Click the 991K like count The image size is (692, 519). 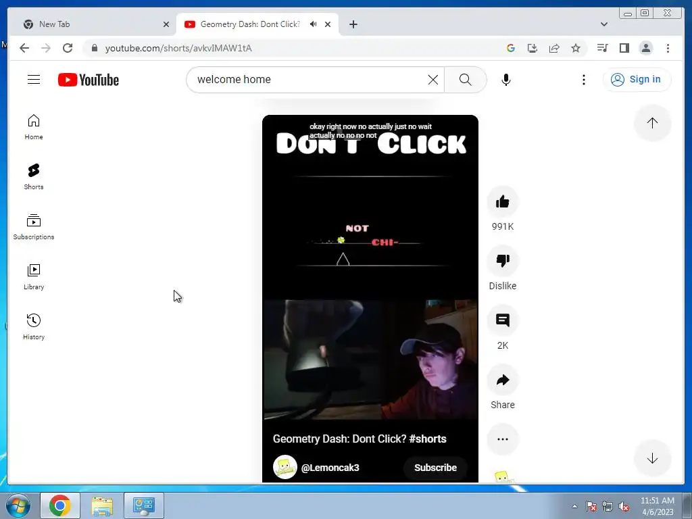pyautogui.click(x=503, y=226)
